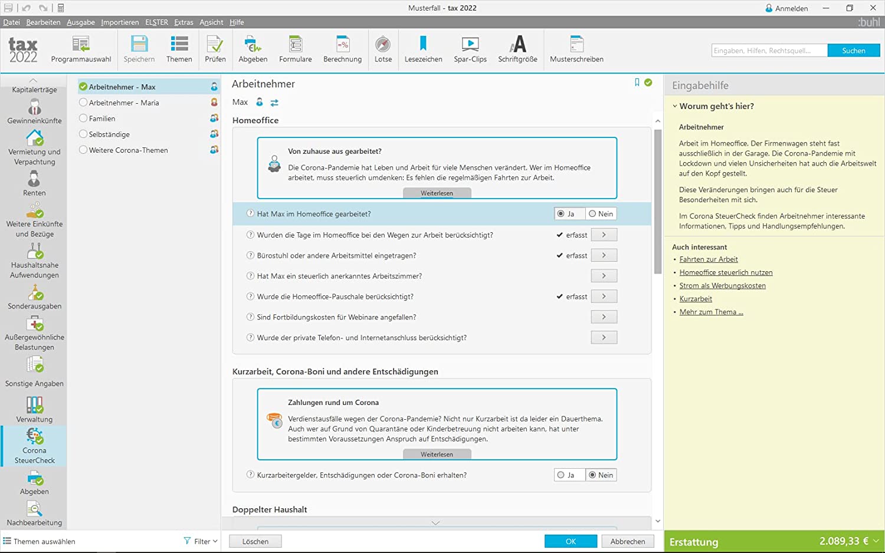
Task: Click the blue OK button
Action: [571, 541]
